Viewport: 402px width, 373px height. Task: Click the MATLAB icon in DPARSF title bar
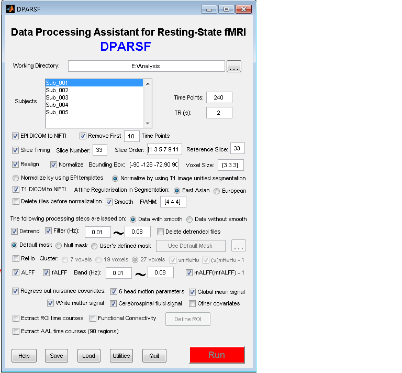[x=10, y=9]
